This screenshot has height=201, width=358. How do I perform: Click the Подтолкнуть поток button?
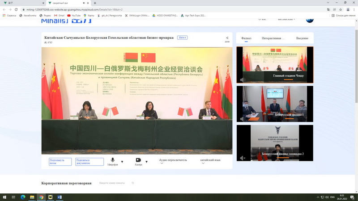tap(60, 162)
